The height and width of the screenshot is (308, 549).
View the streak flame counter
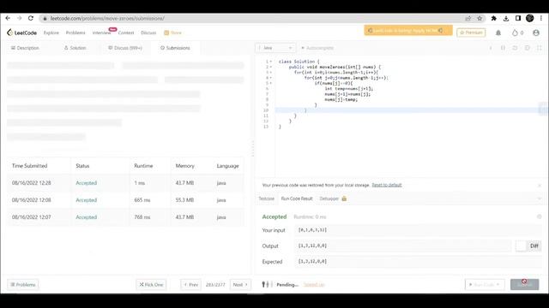tap(517, 33)
